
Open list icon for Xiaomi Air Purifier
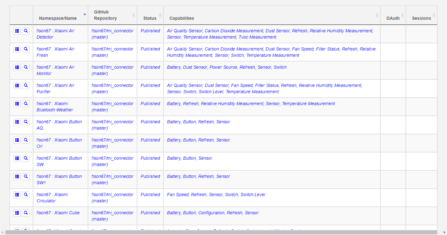click(17, 86)
